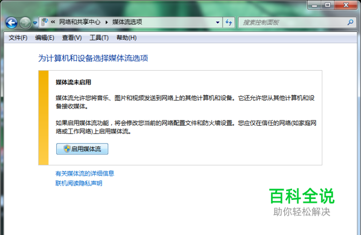The height and width of the screenshot is (235, 361).
Task: Click the heading 为计算机和设备选择媒体流选项
Action: (x=93, y=58)
